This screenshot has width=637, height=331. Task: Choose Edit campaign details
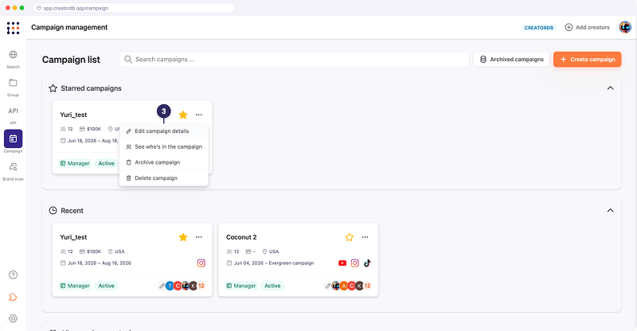(x=164, y=131)
